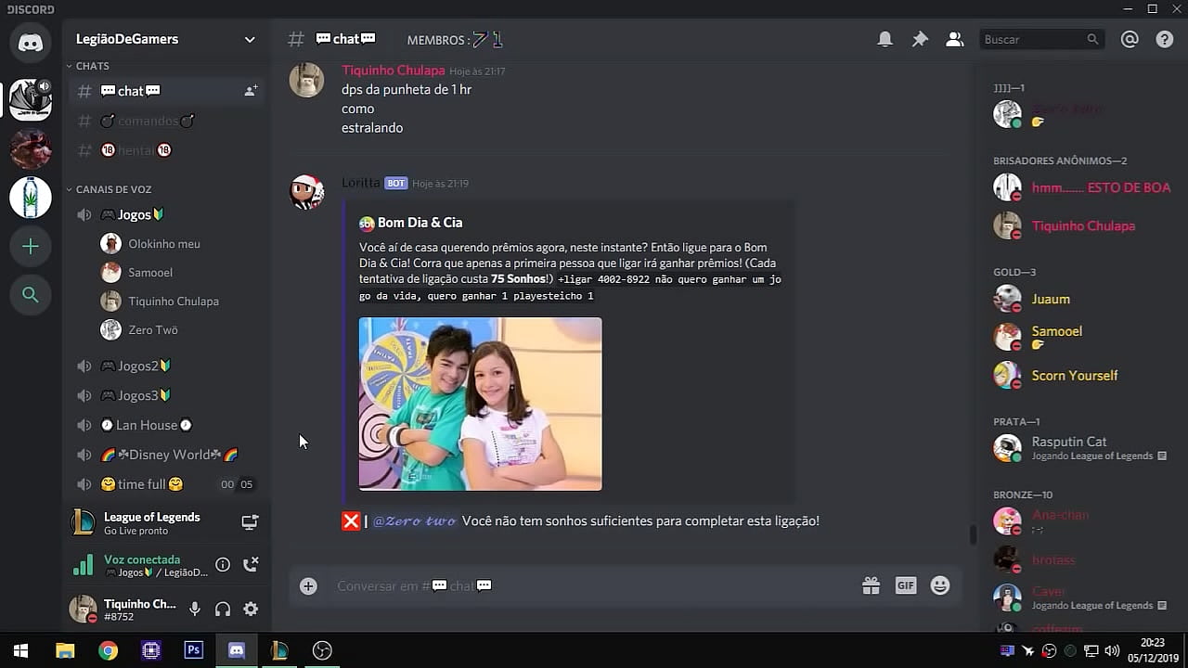Collapse the CANAIS DE VOZ category
Image resolution: width=1188 pixels, height=668 pixels.
(x=112, y=189)
